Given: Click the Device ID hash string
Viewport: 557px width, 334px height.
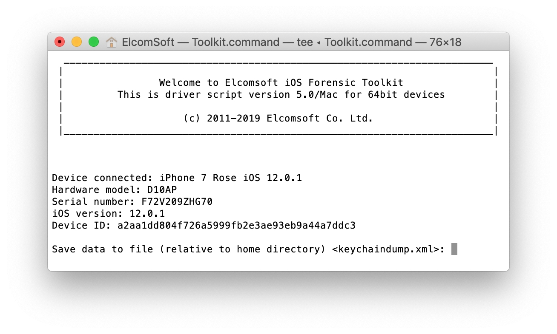Looking at the screenshot, I should coord(236,225).
